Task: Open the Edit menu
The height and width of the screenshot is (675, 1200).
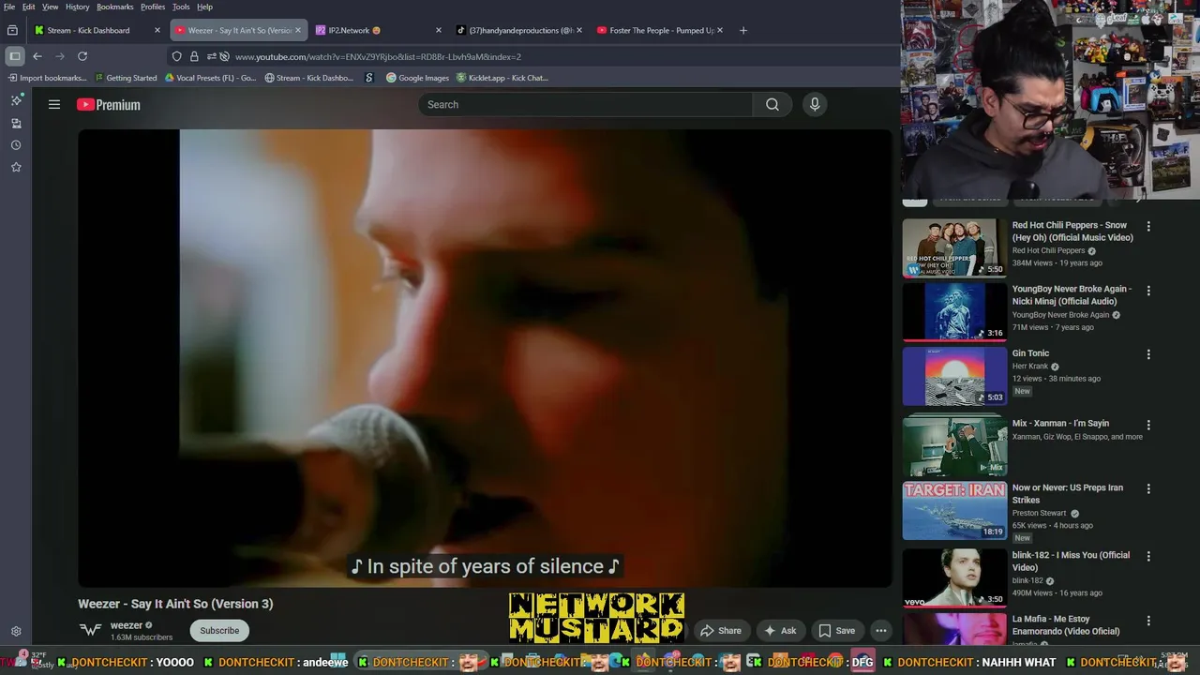Action: click(29, 7)
